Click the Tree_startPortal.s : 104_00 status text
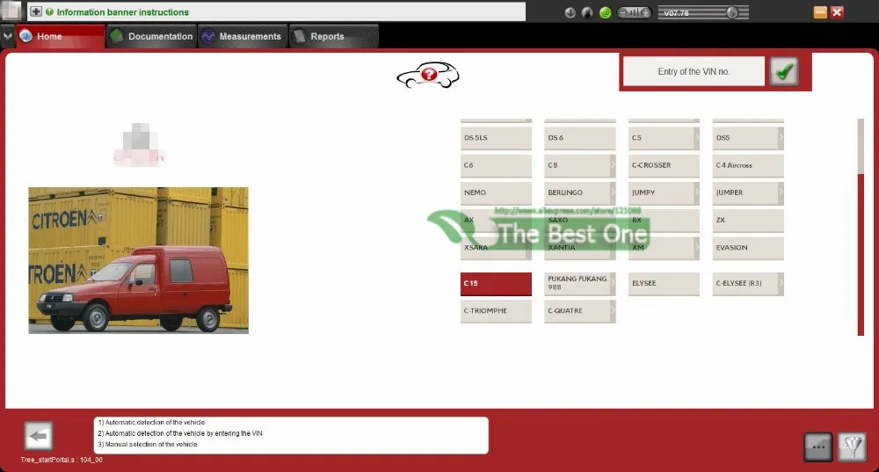Image resolution: width=879 pixels, height=472 pixels. [62, 460]
